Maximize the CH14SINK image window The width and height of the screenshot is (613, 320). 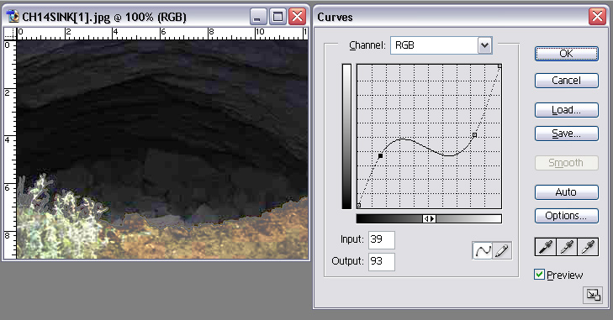click(277, 17)
